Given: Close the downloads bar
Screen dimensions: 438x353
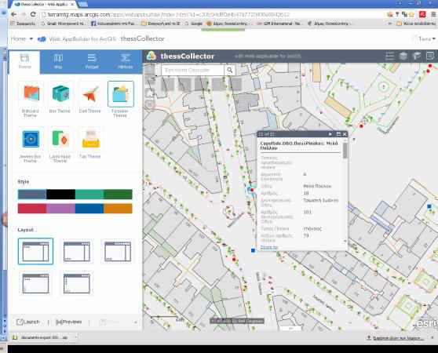Looking at the screenshot, I should click(433, 337).
